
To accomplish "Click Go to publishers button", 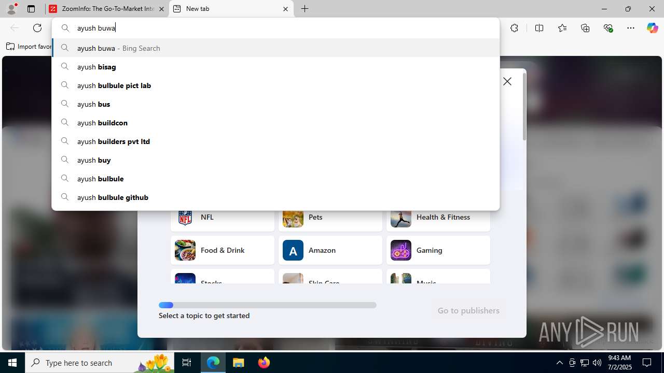I will 468,310.
